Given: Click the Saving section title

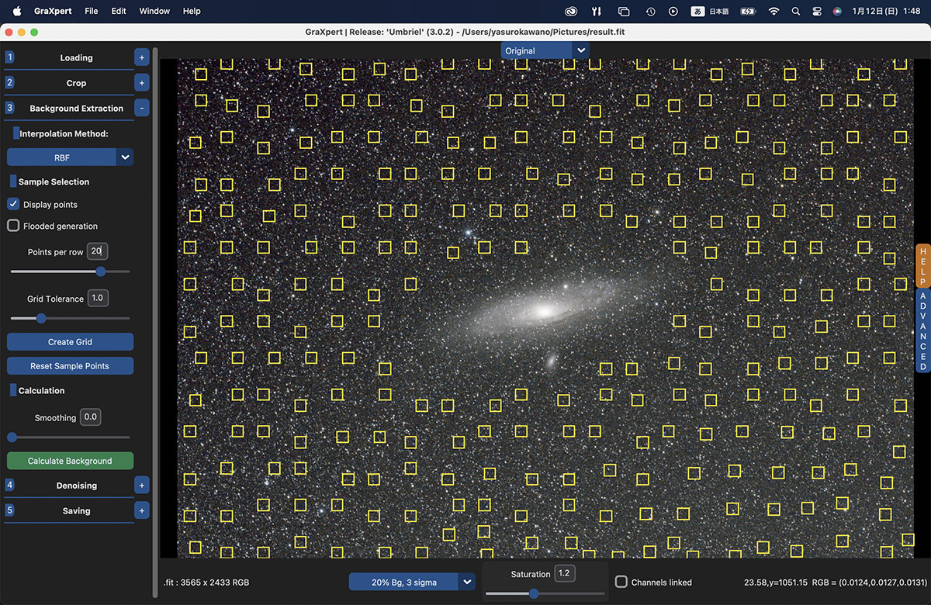Looking at the screenshot, I should click(76, 510).
